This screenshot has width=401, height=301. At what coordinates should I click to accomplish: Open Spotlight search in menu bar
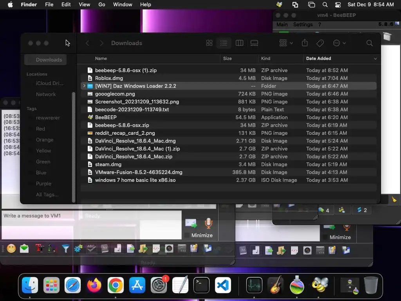point(325,5)
